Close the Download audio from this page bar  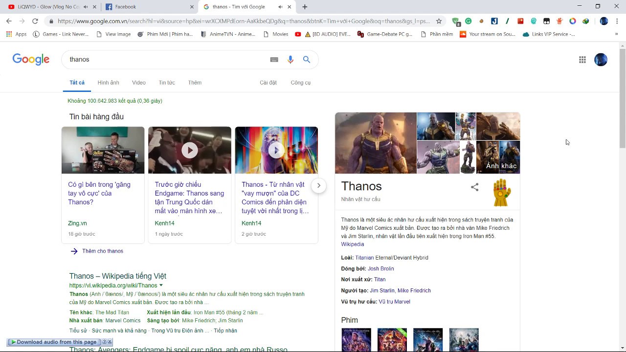(x=110, y=342)
